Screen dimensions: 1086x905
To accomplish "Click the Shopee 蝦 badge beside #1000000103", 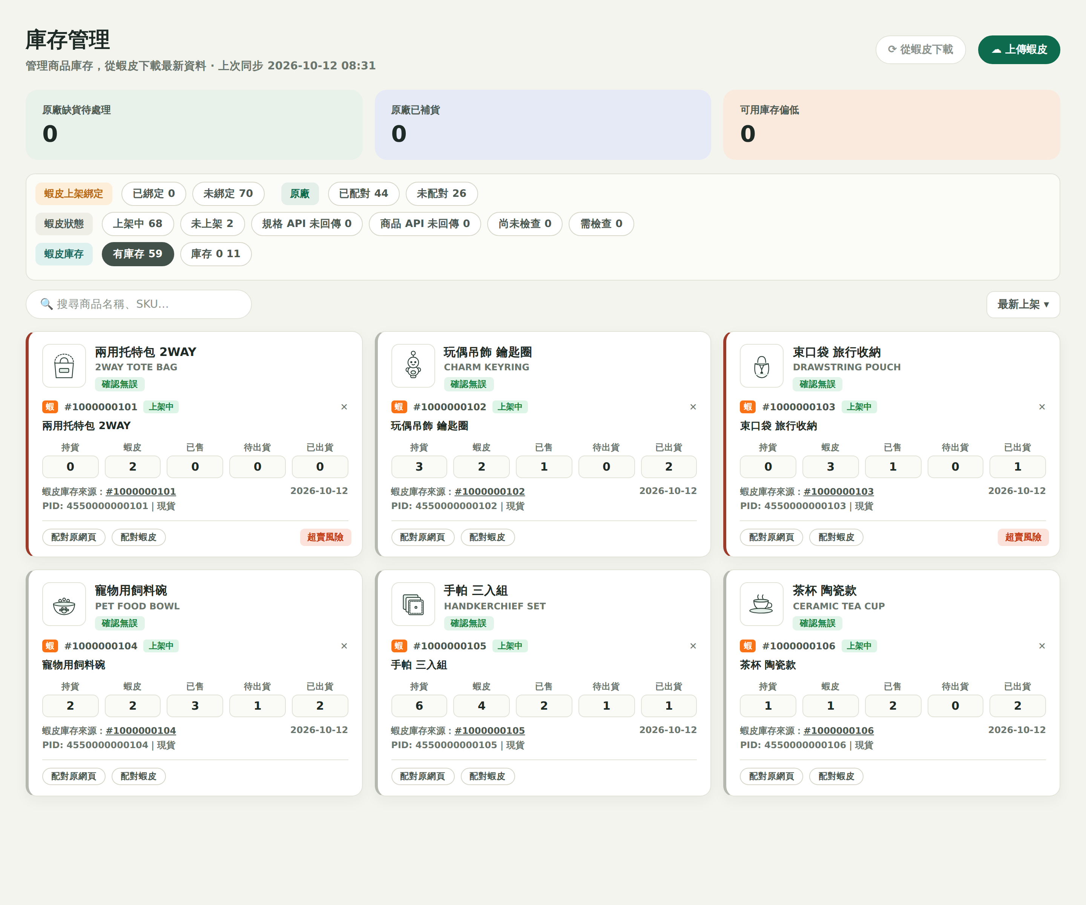I will (748, 407).
